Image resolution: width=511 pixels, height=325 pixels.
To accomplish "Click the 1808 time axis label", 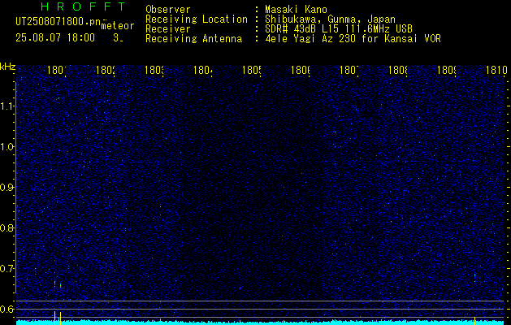I will [x=397, y=70].
